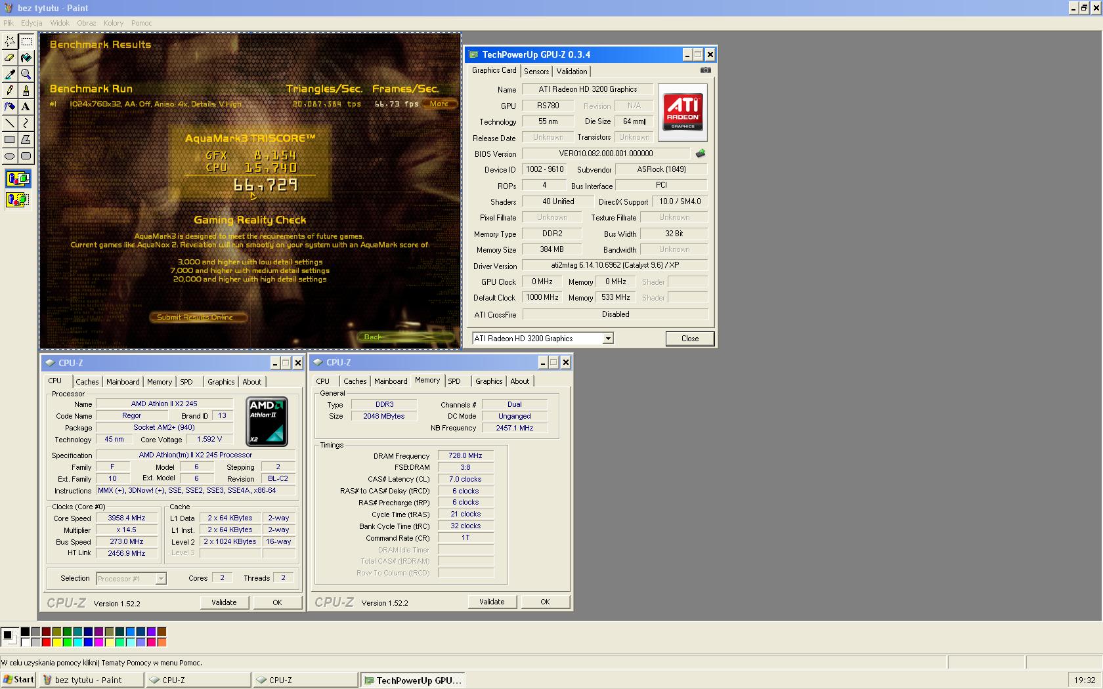Screen dimensions: 1103x689
Task: Click the GPU-Z screenshot camera icon
Action: click(705, 70)
